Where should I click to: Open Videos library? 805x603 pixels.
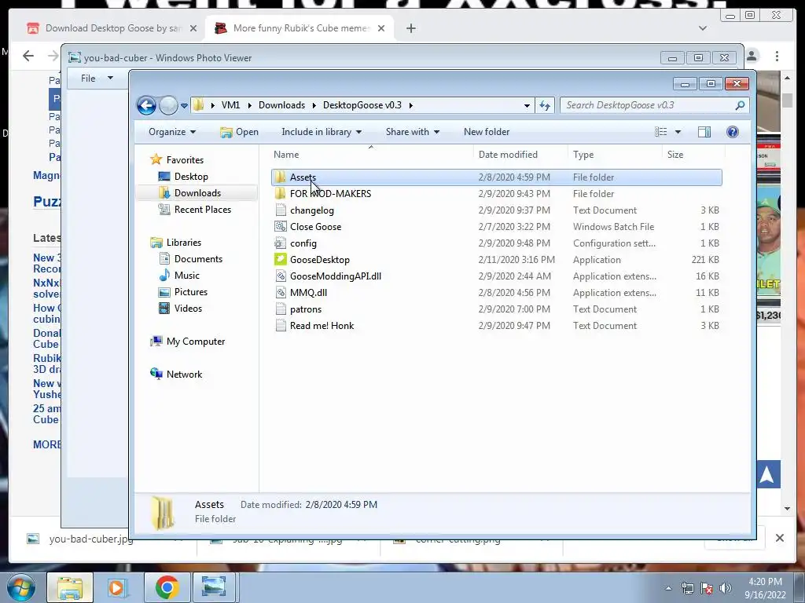(x=188, y=308)
